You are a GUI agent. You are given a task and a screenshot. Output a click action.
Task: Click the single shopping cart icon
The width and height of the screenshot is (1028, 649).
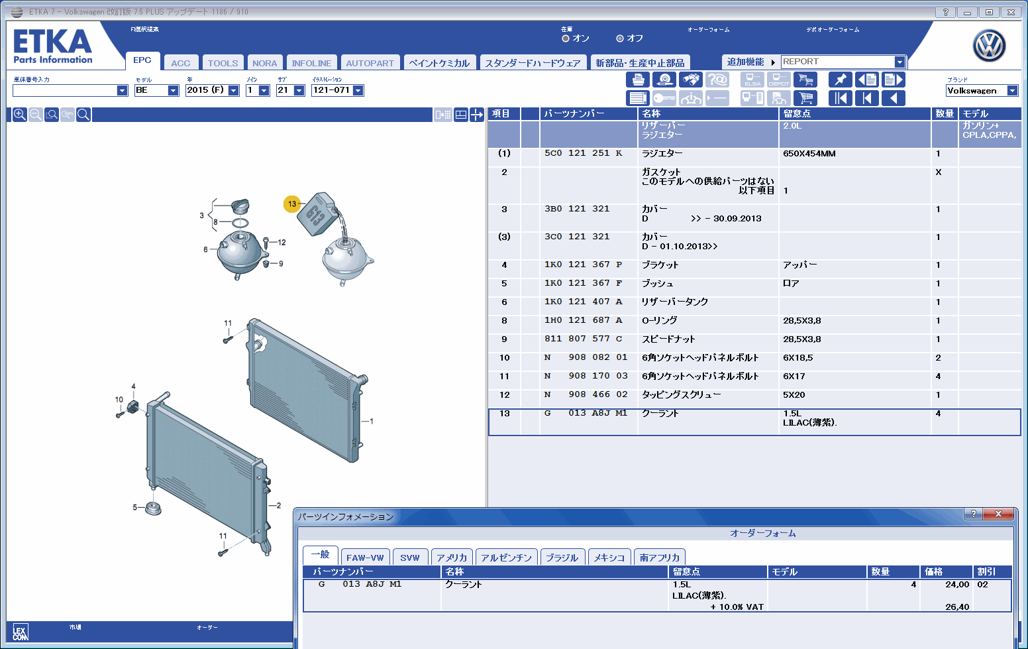tap(805, 98)
